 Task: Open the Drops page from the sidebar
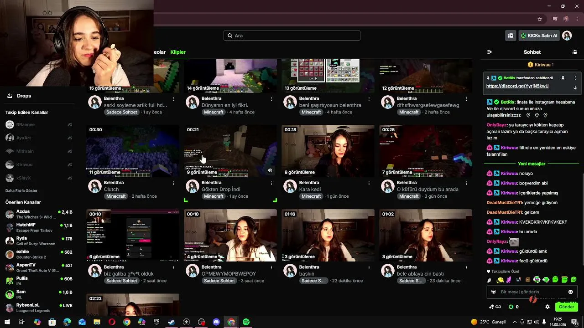[x=19, y=96]
